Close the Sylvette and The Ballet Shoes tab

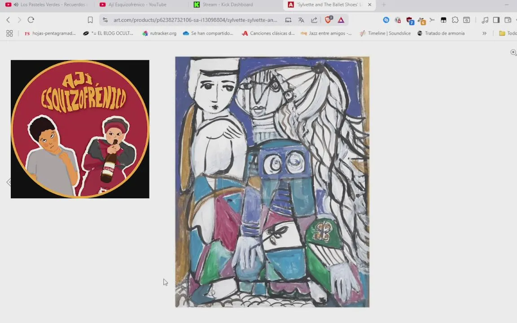(x=370, y=4)
